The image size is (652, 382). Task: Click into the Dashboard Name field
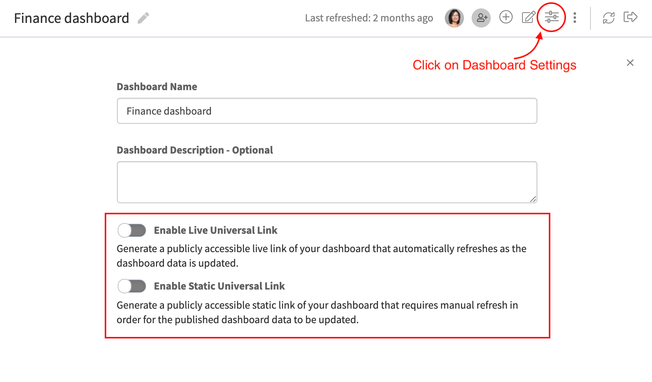[x=327, y=111]
